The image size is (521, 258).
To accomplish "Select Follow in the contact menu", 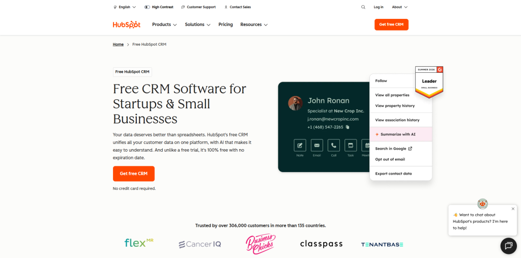I will pos(381,81).
